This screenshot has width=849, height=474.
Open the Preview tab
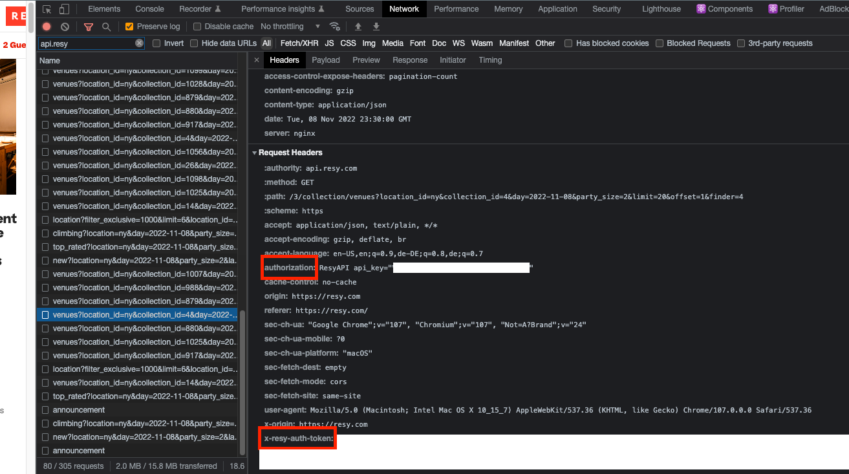coord(366,60)
